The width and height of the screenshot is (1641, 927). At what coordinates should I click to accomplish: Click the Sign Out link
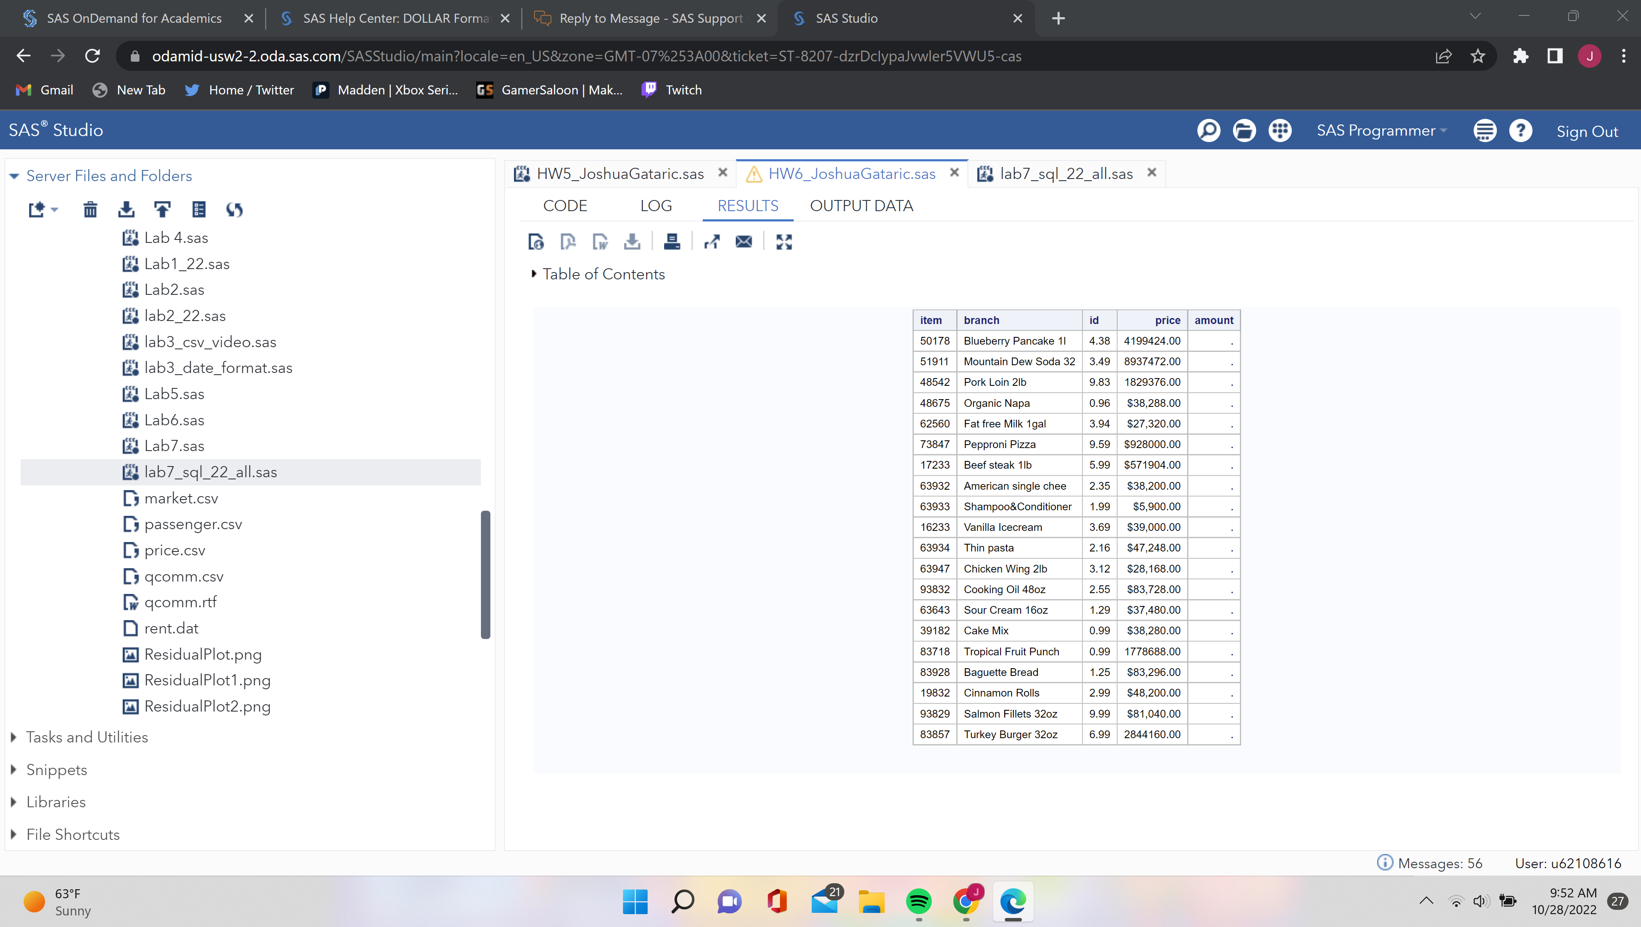(x=1586, y=132)
